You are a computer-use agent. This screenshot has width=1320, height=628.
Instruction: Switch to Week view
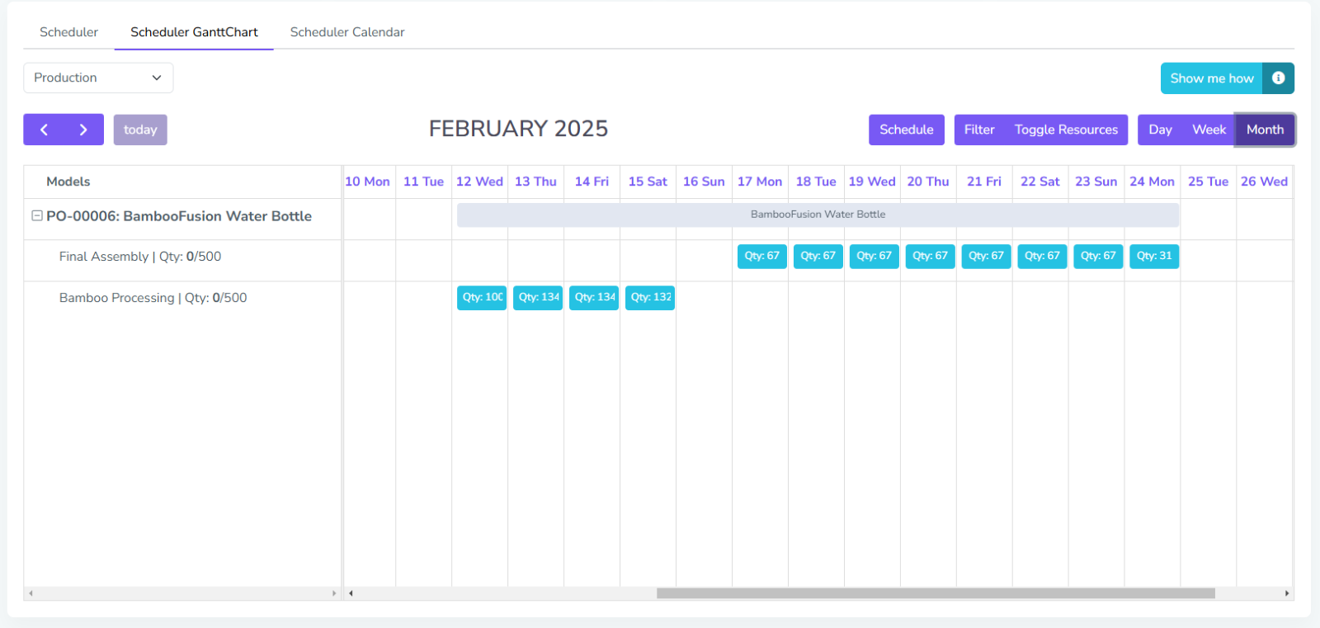1209,130
